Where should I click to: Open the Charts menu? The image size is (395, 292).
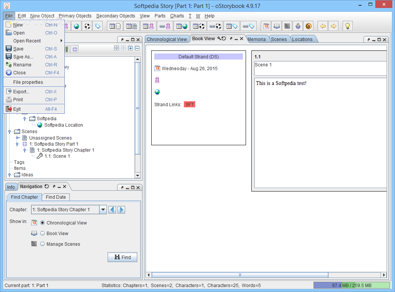(177, 16)
